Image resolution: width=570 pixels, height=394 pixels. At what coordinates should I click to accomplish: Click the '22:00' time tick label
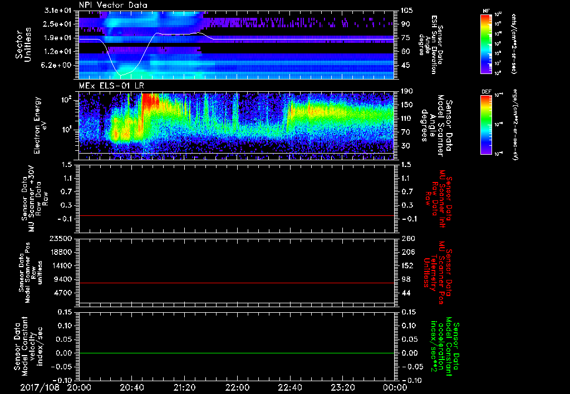[237, 387]
